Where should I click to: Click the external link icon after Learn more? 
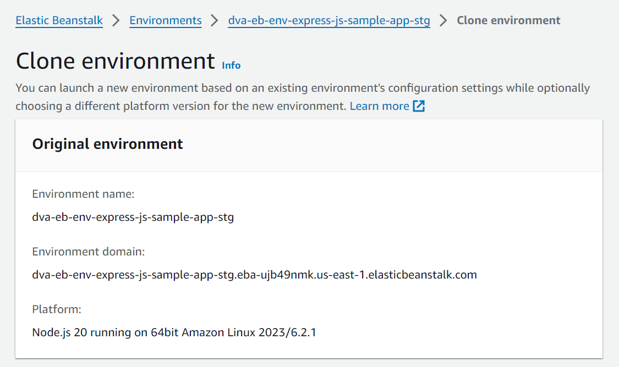[419, 106]
